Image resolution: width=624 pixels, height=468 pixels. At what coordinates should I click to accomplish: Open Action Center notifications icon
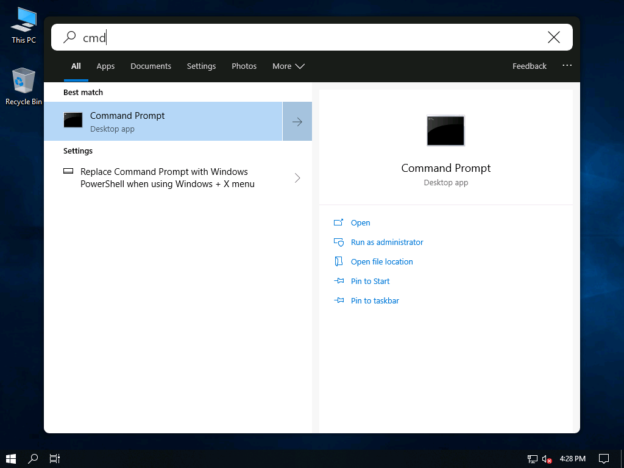pos(604,459)
